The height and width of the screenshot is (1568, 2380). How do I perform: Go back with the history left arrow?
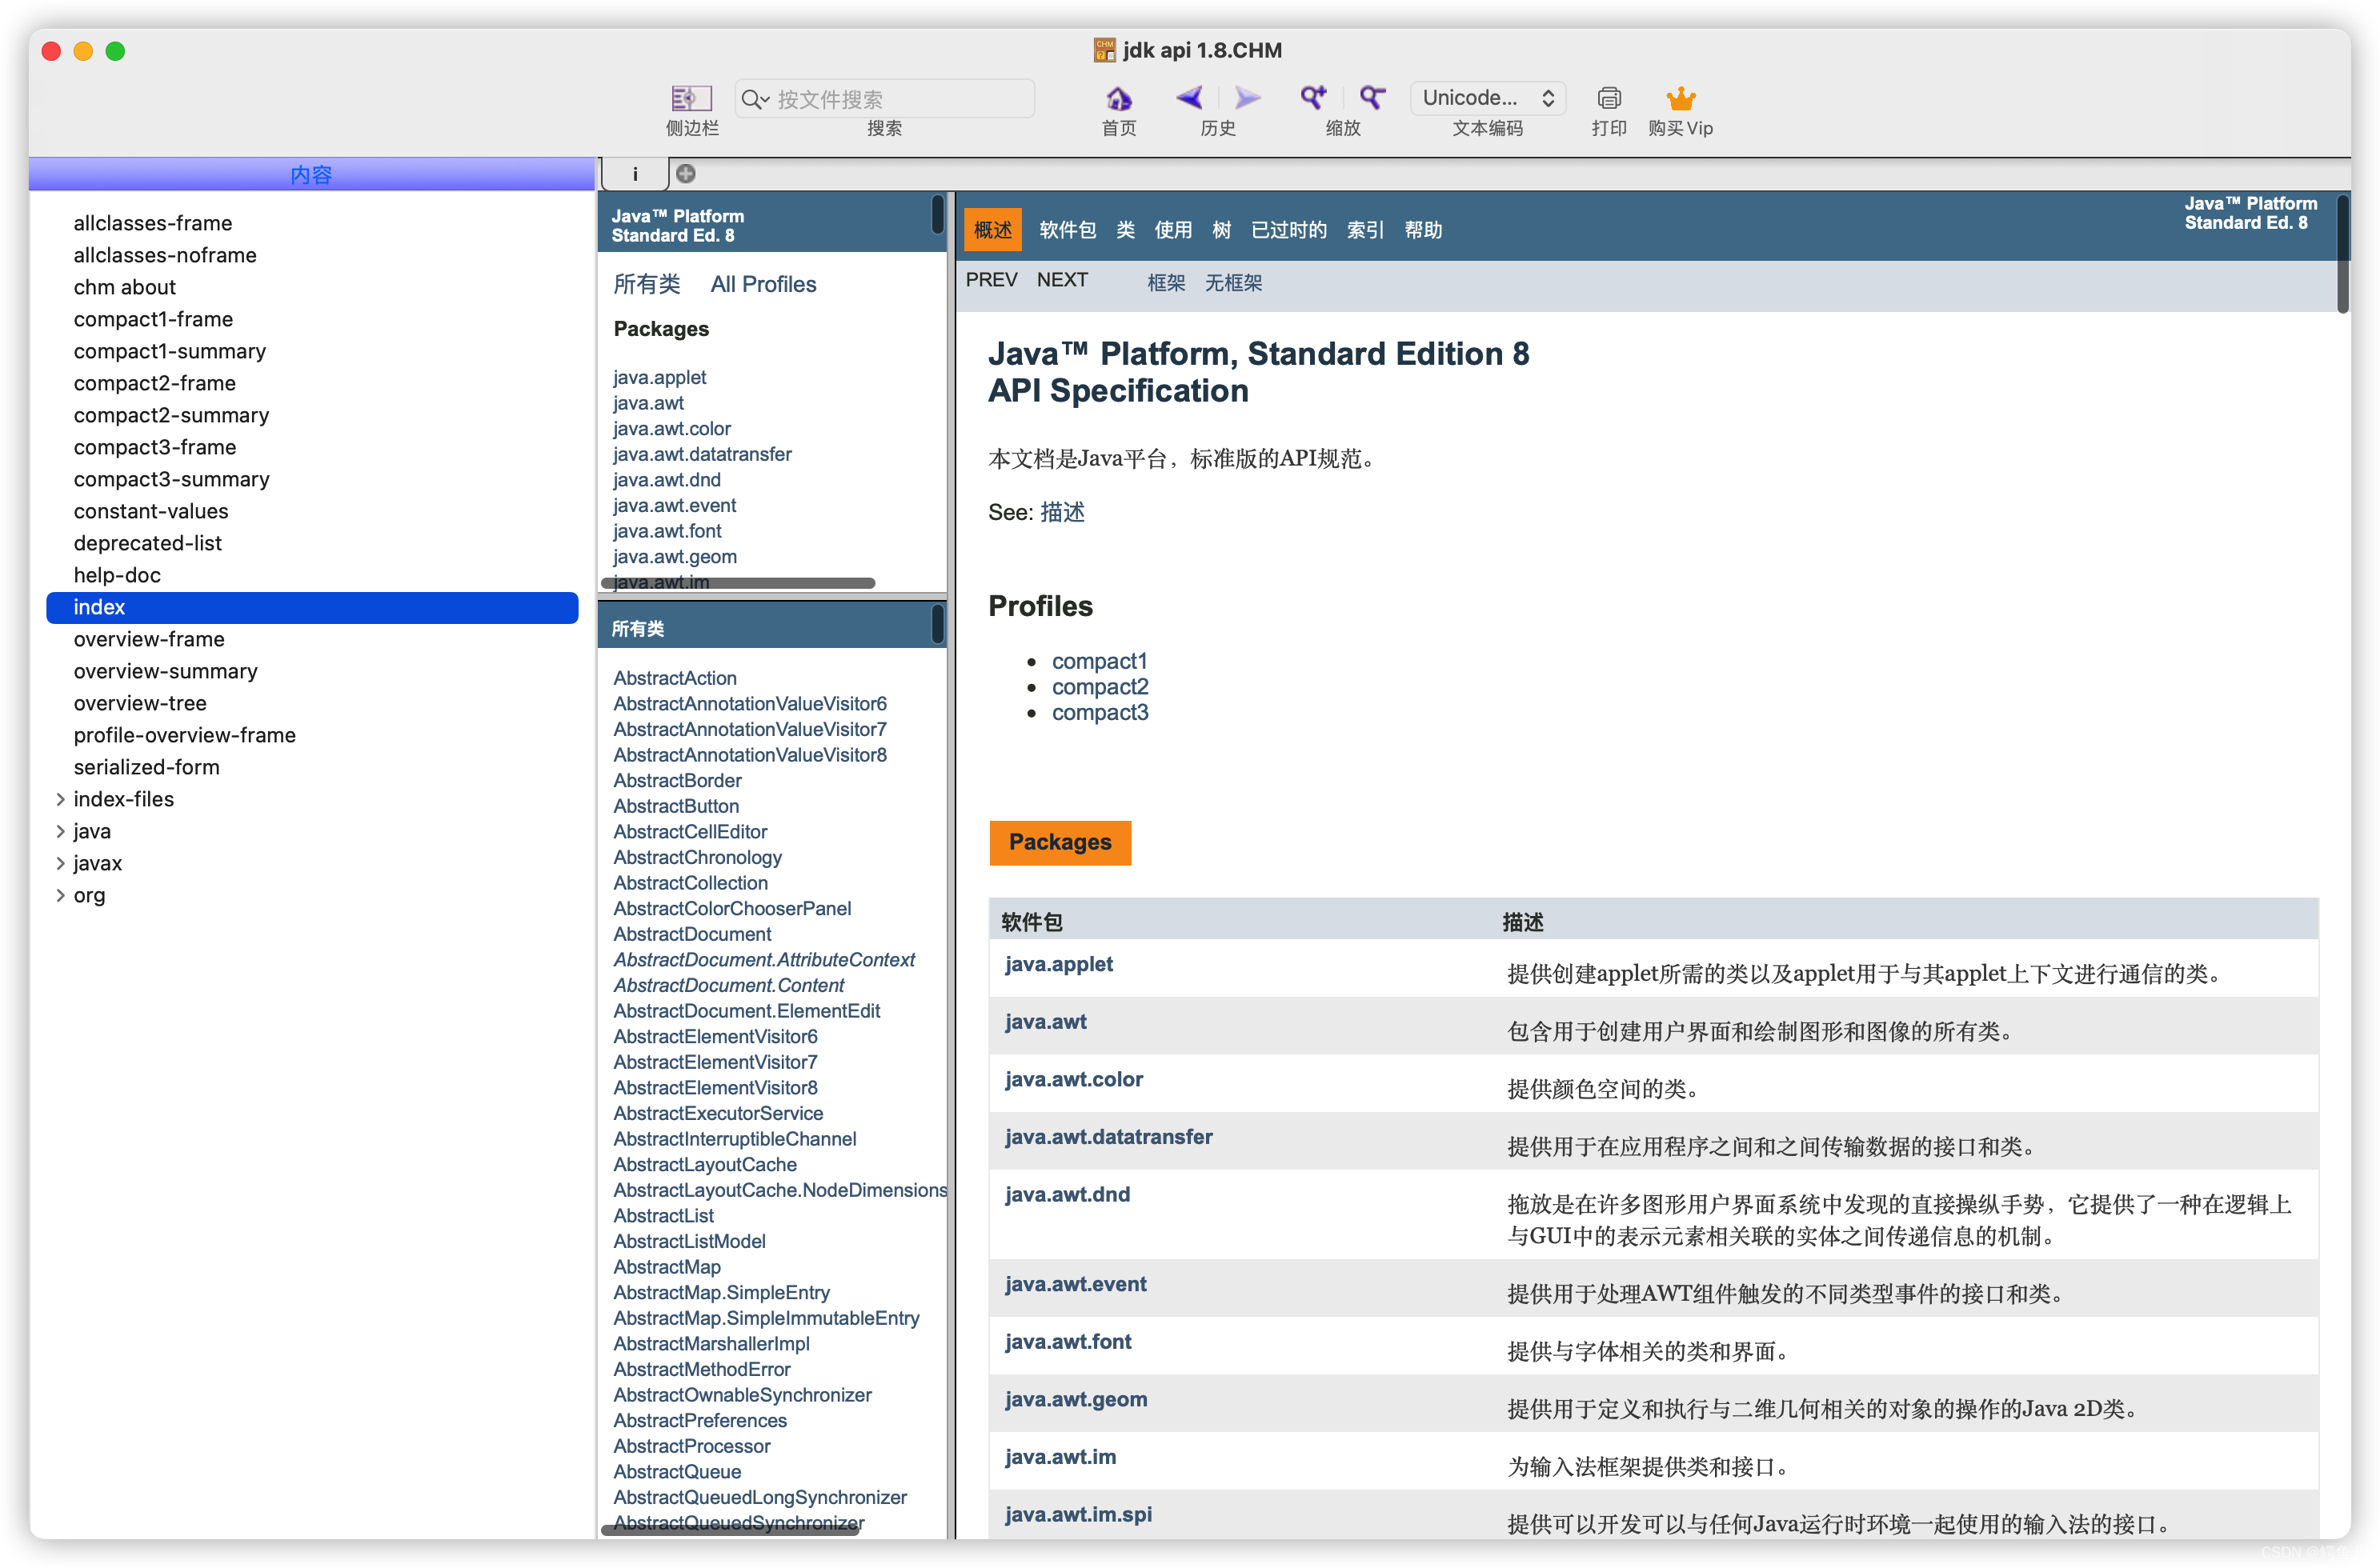coord(1189,98)
